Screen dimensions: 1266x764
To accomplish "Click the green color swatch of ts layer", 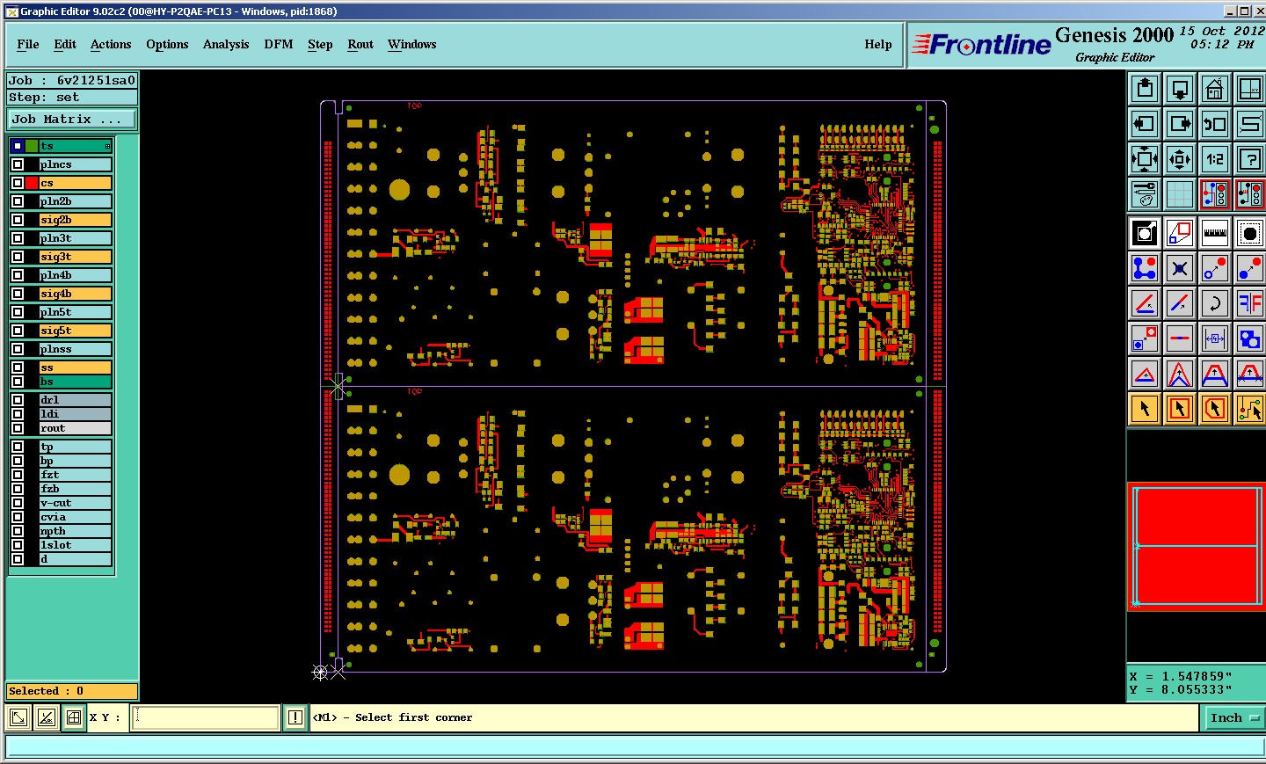I will [x=32, y=146].
